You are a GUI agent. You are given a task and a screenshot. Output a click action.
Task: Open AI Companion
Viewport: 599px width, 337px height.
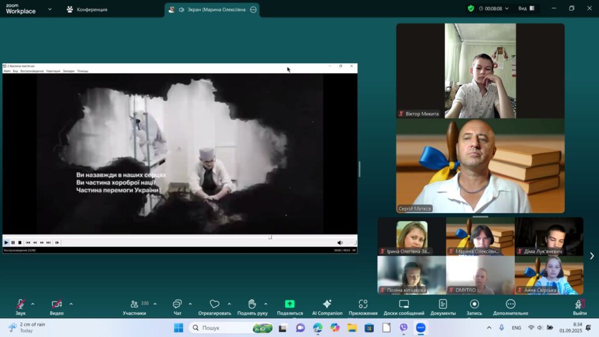(328, 307)
